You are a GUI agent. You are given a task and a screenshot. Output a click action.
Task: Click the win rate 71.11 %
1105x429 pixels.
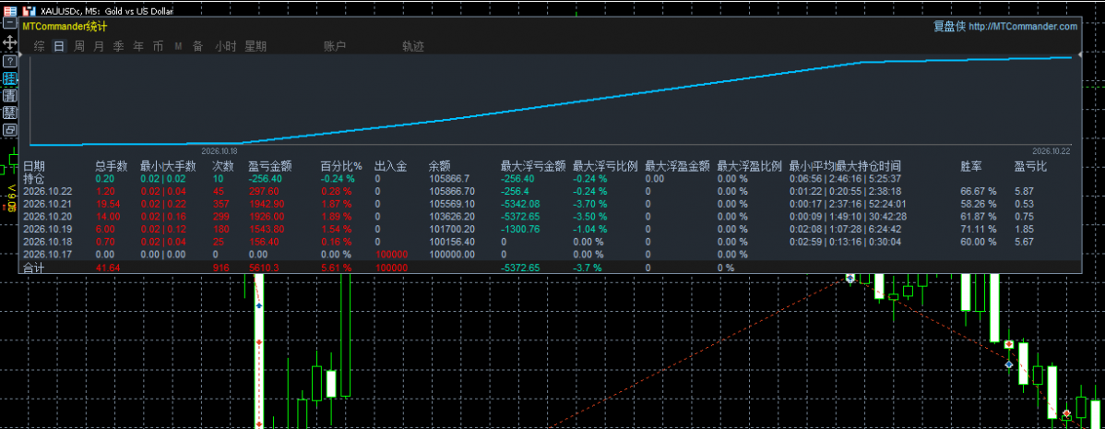click(979, 229)
